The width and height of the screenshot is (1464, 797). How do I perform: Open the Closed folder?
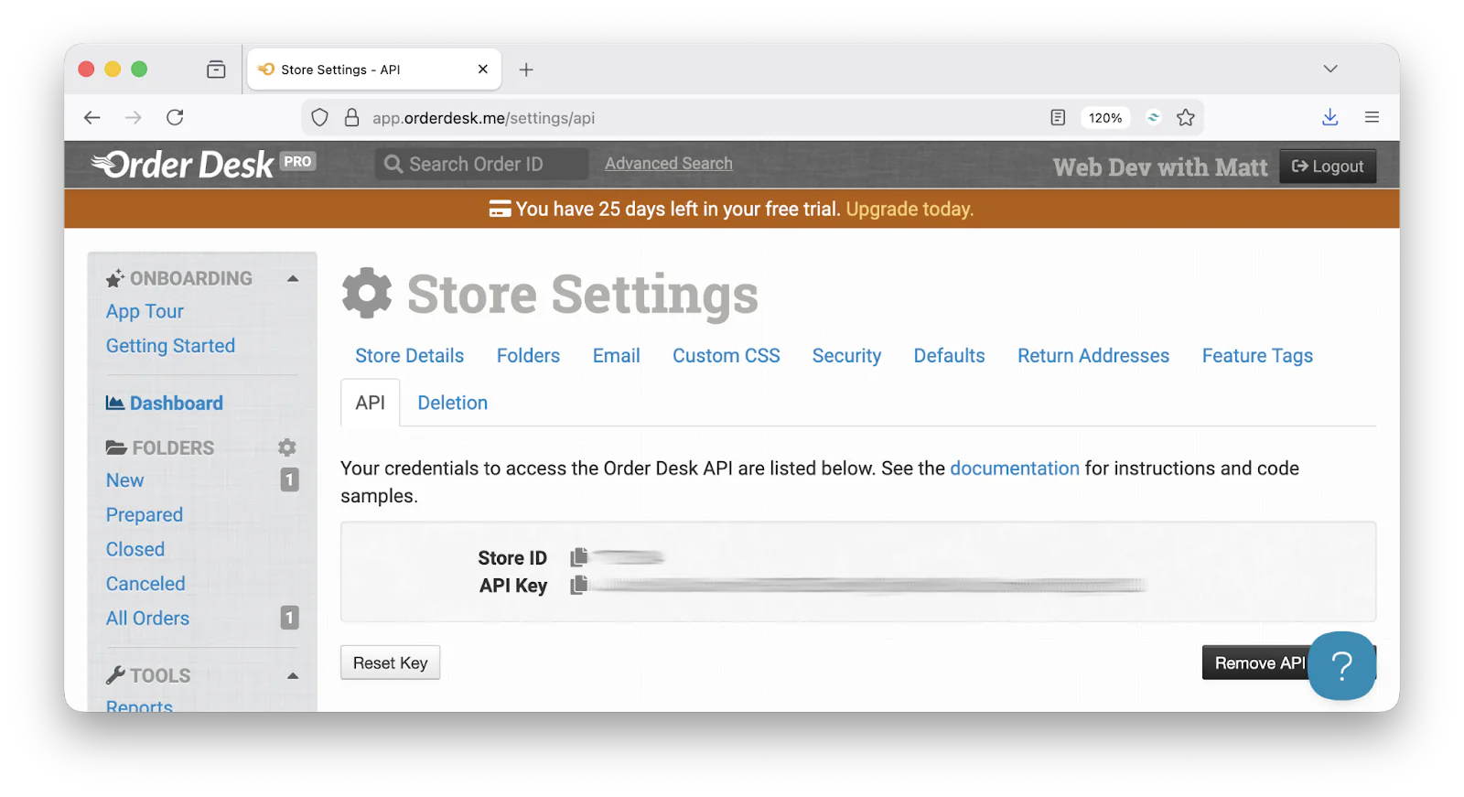135,549
